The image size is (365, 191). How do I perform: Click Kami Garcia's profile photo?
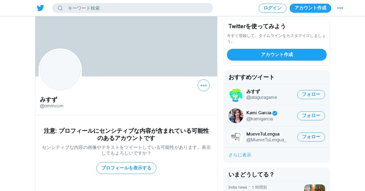(236, 116)
